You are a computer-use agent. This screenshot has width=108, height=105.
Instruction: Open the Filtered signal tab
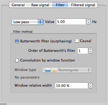[x=83, y=5]
